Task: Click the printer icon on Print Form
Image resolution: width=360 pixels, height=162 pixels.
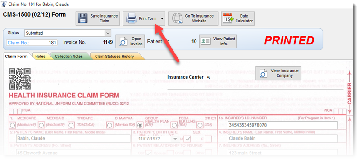Action: point(132,18)
